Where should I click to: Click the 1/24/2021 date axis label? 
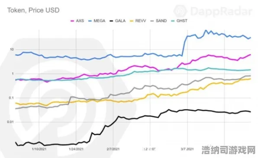click(76, 149)
